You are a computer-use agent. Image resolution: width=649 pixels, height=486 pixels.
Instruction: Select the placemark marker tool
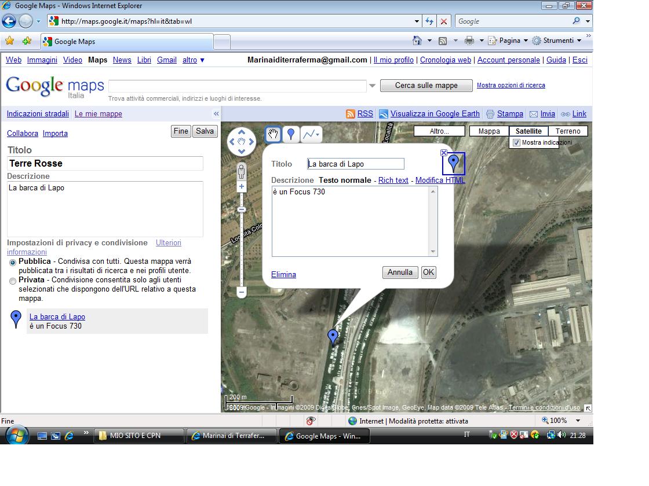(291, 134)
